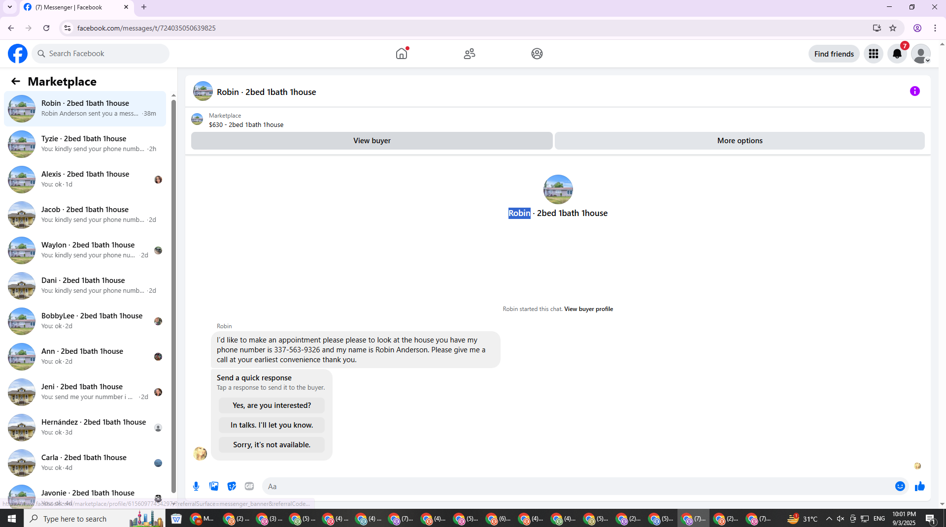Image resolution: width=946 pixels, height=527 pixels.
Task: Open the BobbyLee conversation
Action: [x=85, y=321]
